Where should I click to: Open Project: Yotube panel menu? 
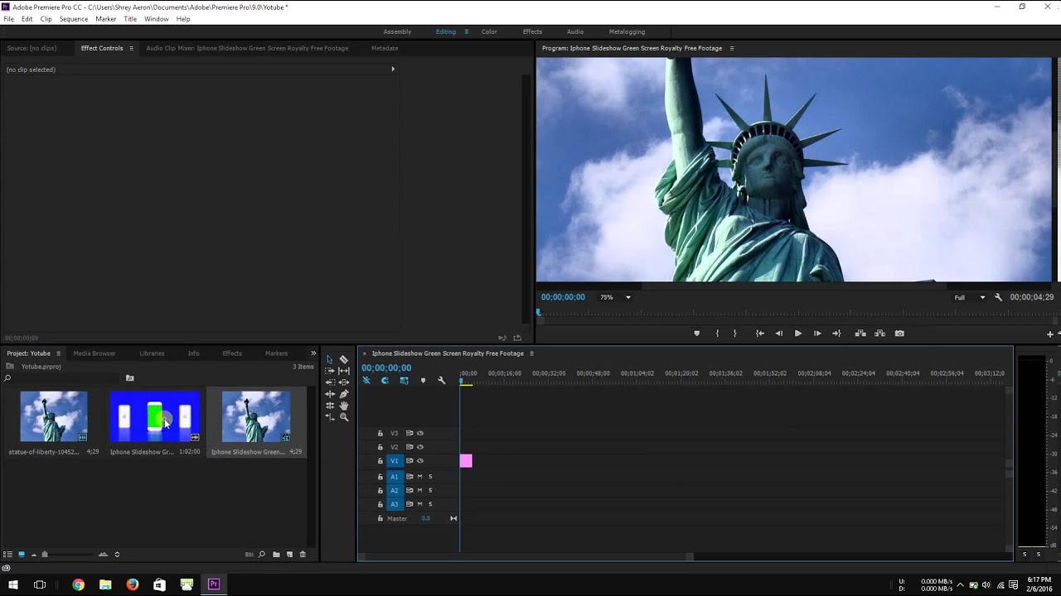pos(58,353)
